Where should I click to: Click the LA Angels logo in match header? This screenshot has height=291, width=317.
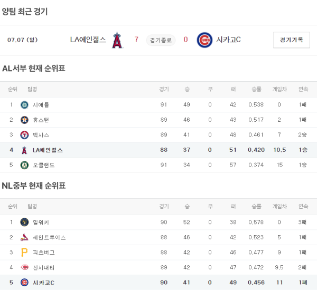[x=117, y=40]
